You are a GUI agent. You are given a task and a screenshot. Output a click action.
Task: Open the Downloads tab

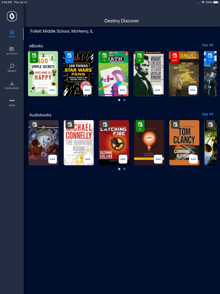(12, 85)
